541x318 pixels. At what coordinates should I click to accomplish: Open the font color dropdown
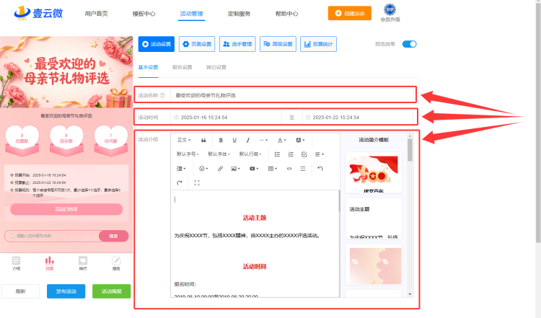(x=282, y=140)
